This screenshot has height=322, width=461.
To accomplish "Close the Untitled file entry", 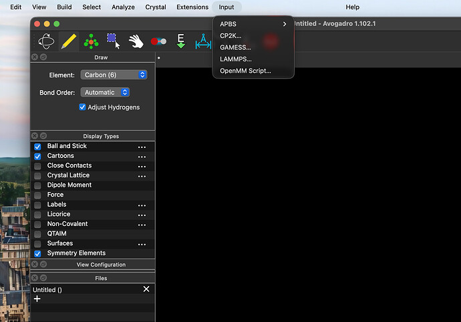I will point(146,289).
